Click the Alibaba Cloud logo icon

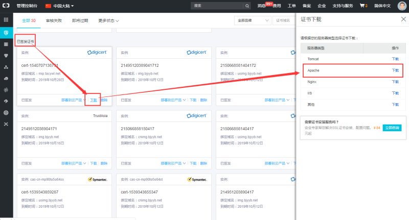coord(7,6)
